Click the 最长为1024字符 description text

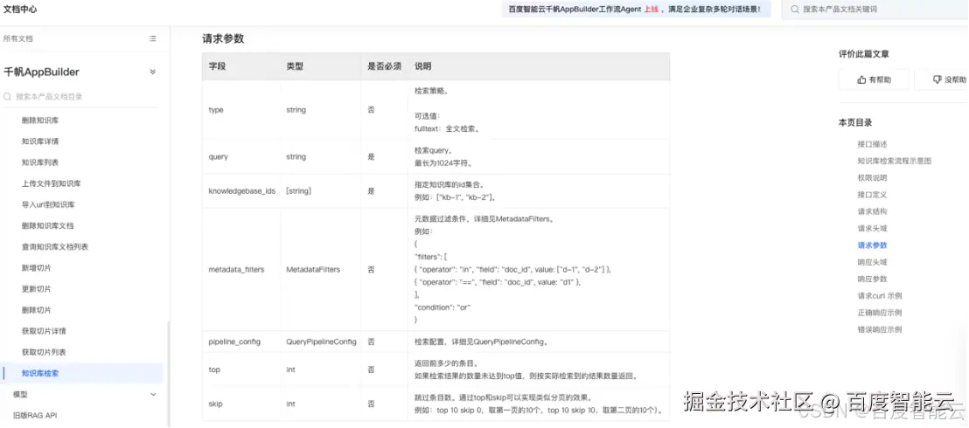coord(444,163)
